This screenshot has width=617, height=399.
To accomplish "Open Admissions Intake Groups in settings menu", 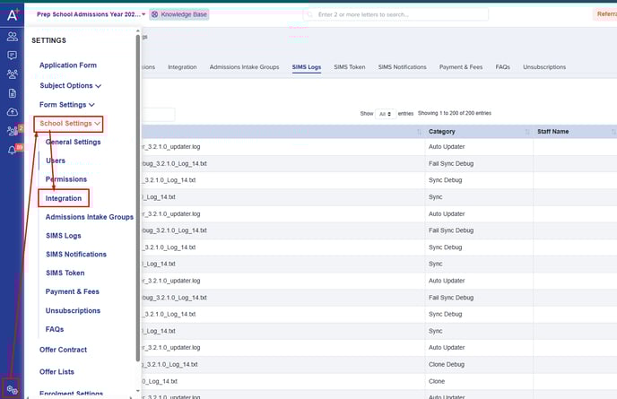I will (x=90, y=217).
